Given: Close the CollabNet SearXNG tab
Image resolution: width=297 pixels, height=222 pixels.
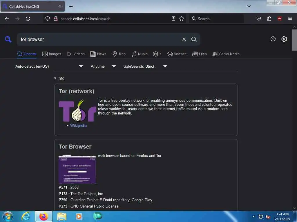Looking at the screenshot, I should click(x=60, y=6).
